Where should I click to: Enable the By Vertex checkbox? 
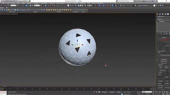point(158,42)
